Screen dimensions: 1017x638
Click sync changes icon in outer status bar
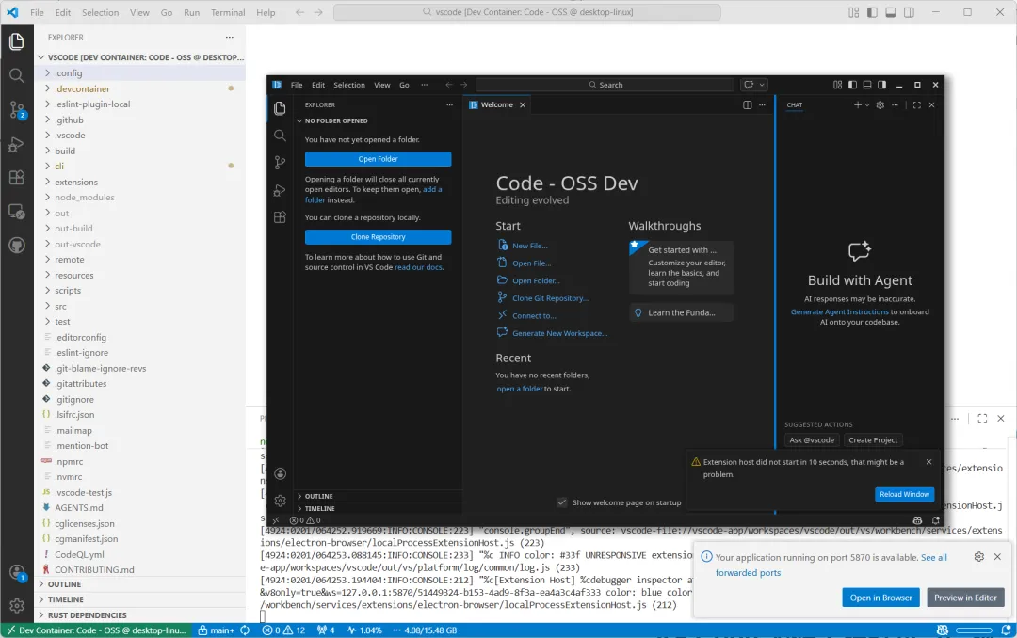(245, 630)
